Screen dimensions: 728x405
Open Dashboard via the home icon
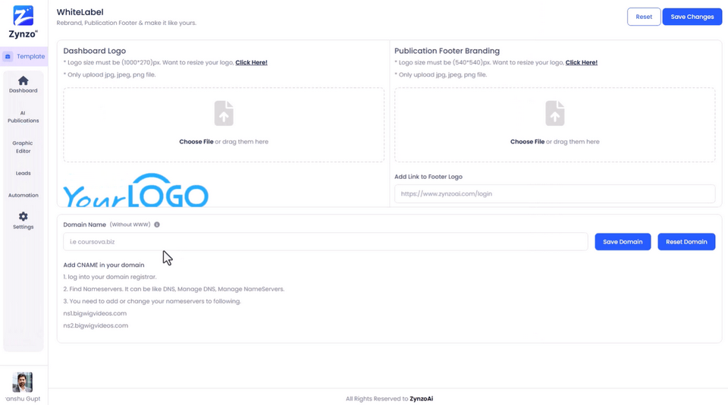24,81
